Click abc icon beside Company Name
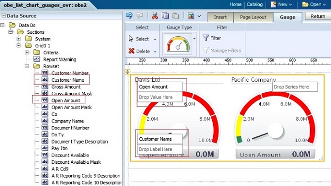Viewport: 331px width, 186px height. (45, 121)
